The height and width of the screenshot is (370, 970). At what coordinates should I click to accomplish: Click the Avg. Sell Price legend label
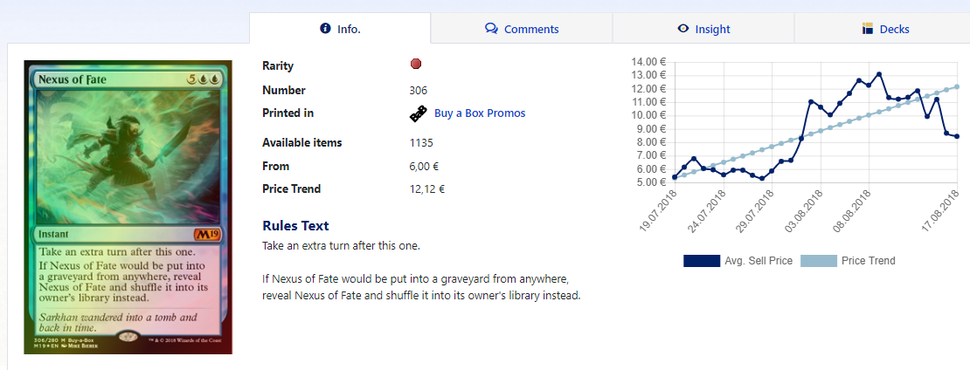[759, 261]
